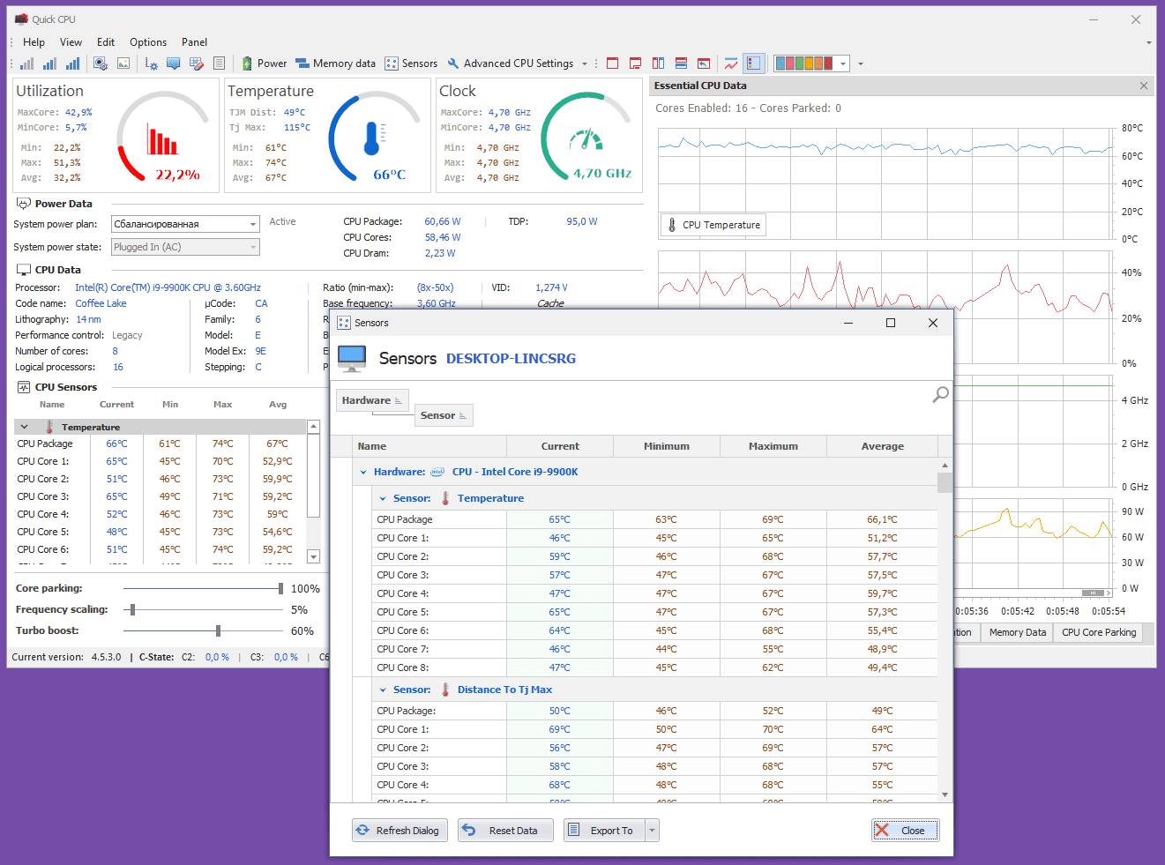Click the red chart graph toolbar icon

[731, 63]
